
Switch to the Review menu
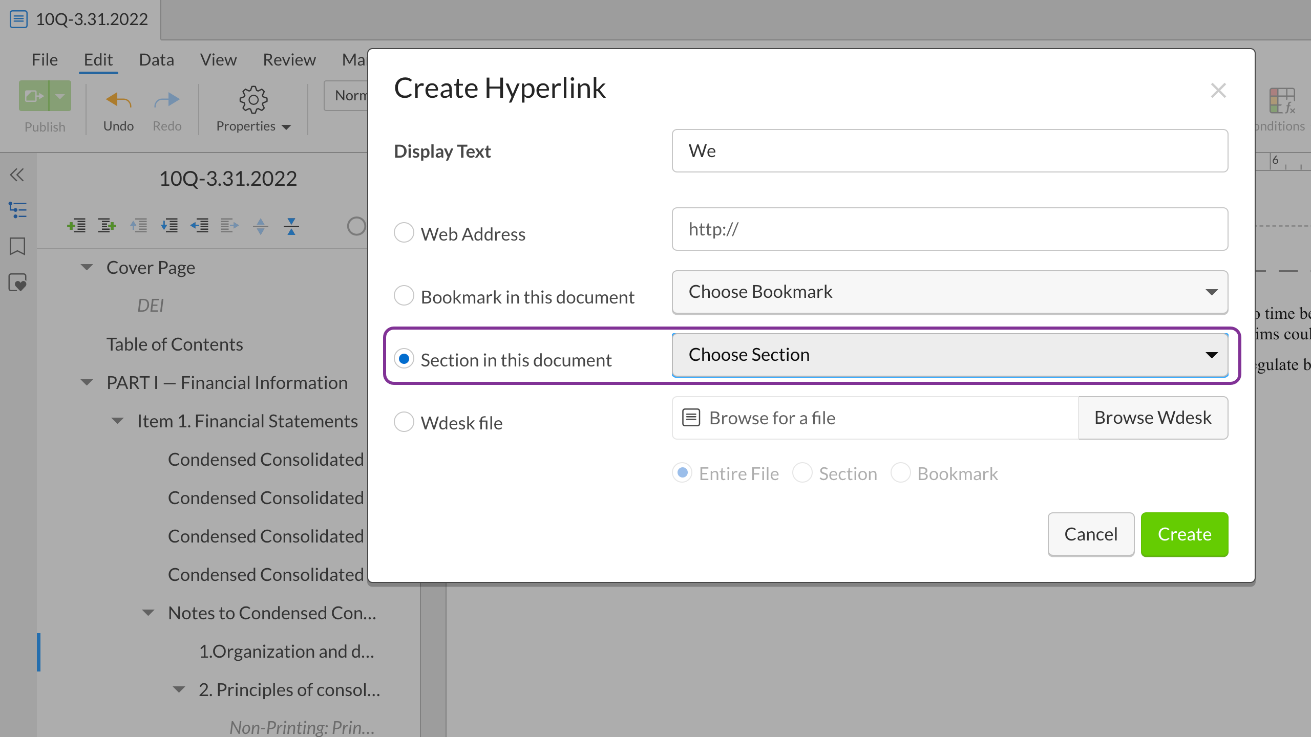pos(289,59)
